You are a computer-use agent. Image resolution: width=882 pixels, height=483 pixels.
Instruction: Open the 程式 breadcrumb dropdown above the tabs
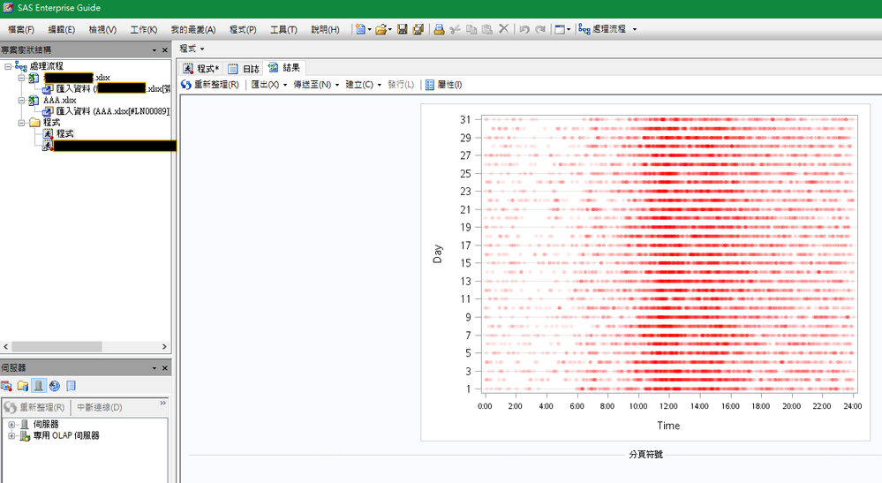192,49
